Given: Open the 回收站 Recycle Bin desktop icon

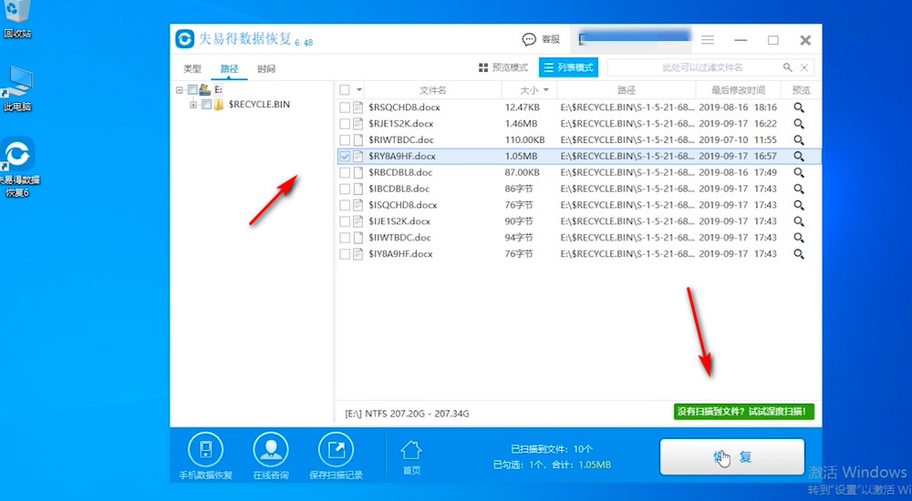Looking at the screenshot, I should point(16,17).
